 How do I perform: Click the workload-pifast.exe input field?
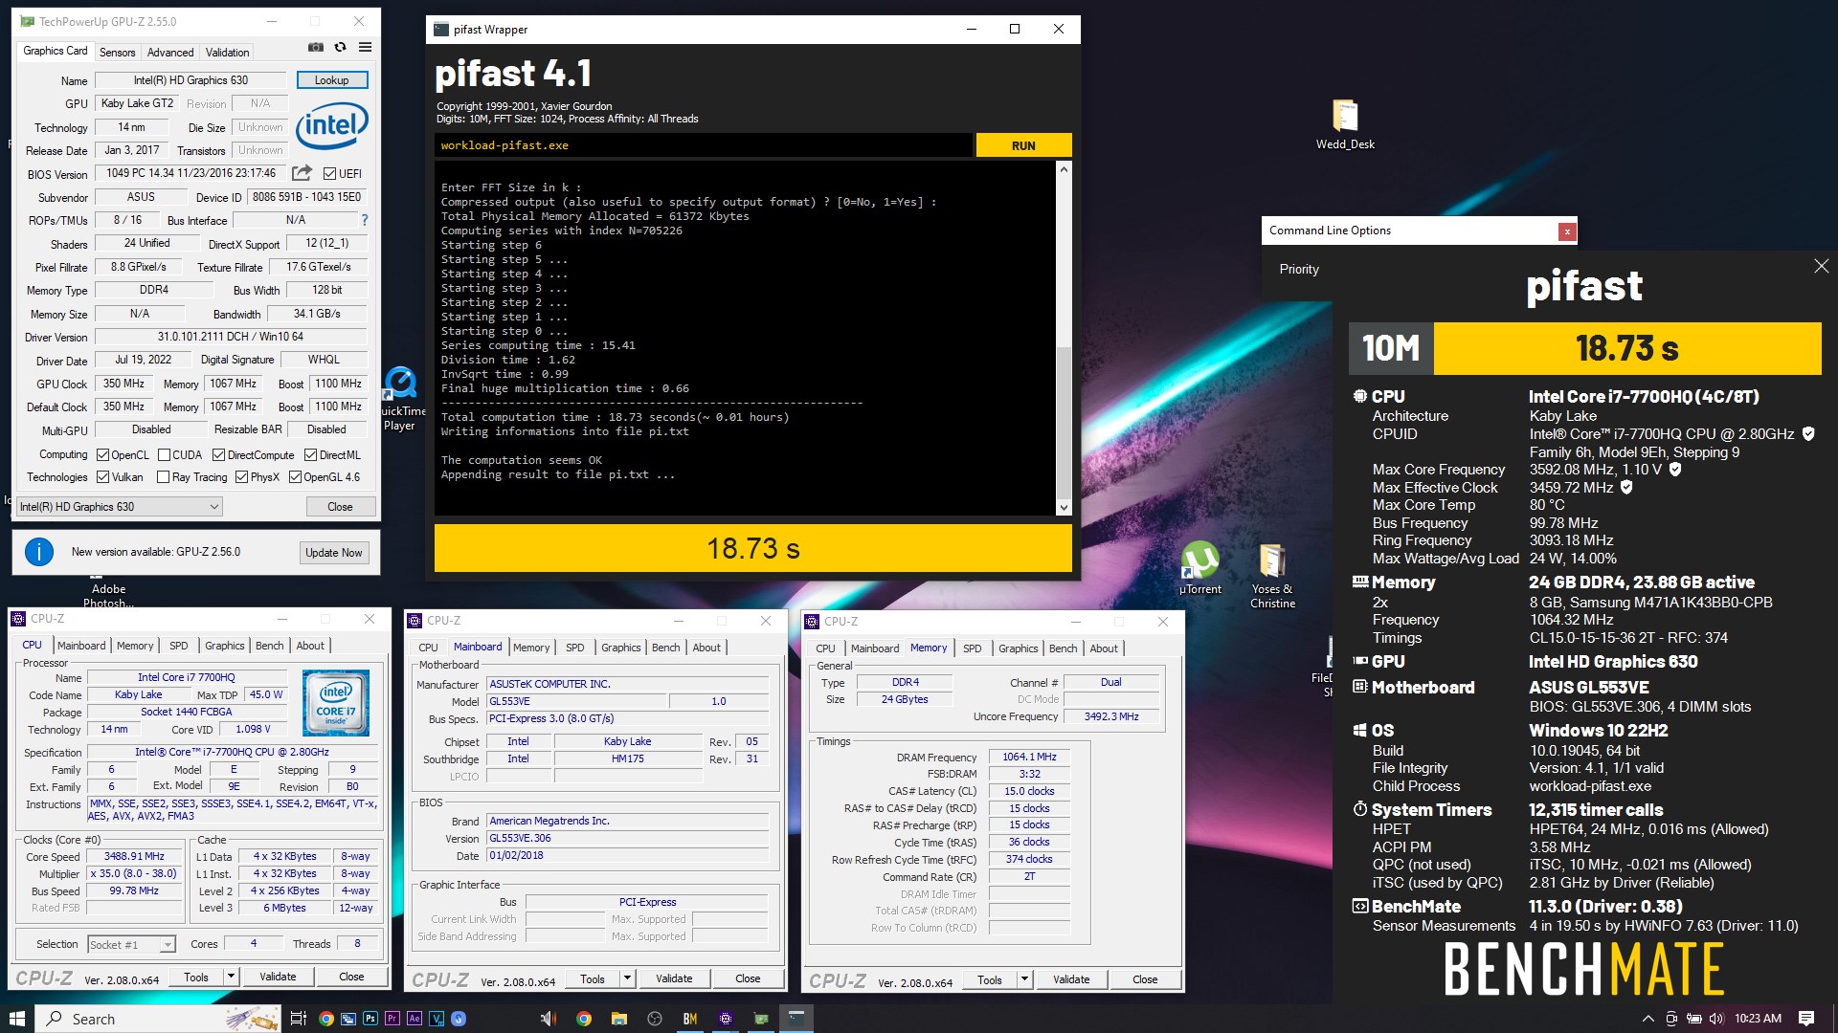[x=704, y=145]
